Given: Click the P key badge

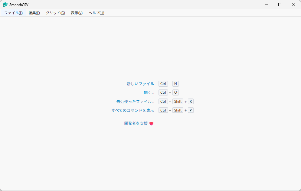Looking at the screenshot, I should click(191, 110).
